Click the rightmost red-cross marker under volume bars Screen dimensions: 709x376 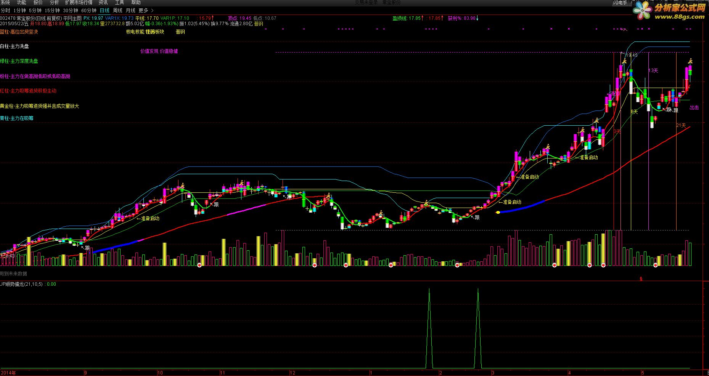click(x=656, y=265)
